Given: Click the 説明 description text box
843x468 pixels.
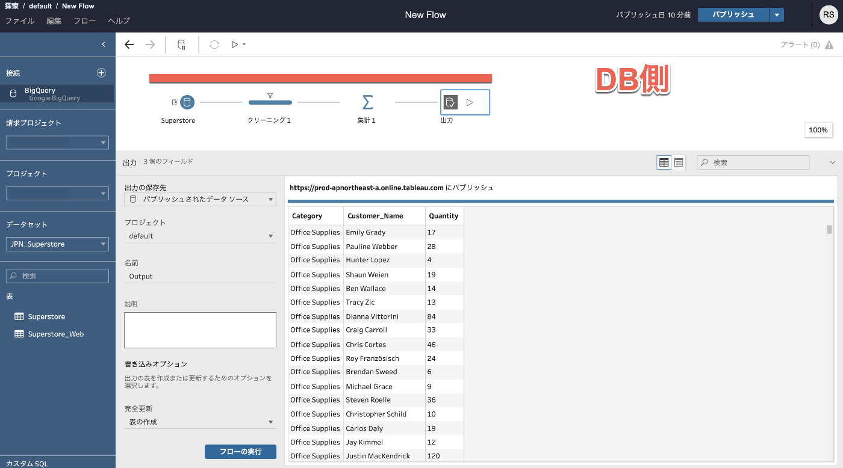Looking at the screenshot, I should click(200, 330).
